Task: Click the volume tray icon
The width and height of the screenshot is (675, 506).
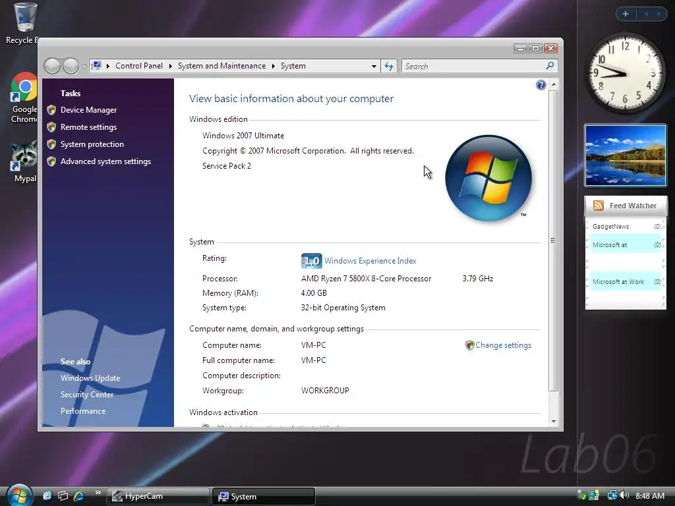Action: (x=624, y=495)
